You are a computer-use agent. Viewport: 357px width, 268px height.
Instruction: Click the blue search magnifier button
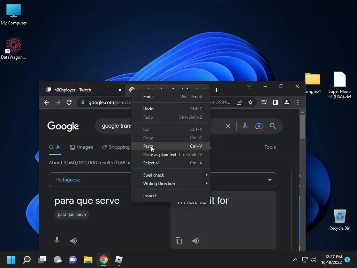pos(273,126)
